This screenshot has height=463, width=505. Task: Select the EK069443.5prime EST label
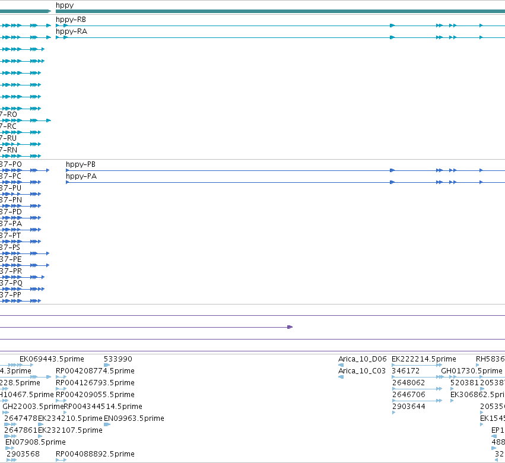[52, 359]
